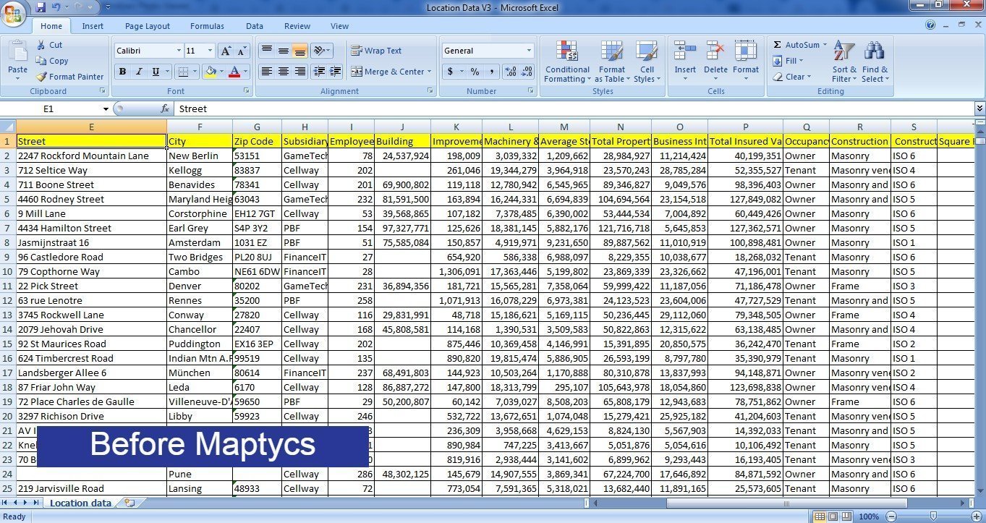The image size is (986, 523).
Task: Open the Delete cells command
Action: click(x=715, y=61)
